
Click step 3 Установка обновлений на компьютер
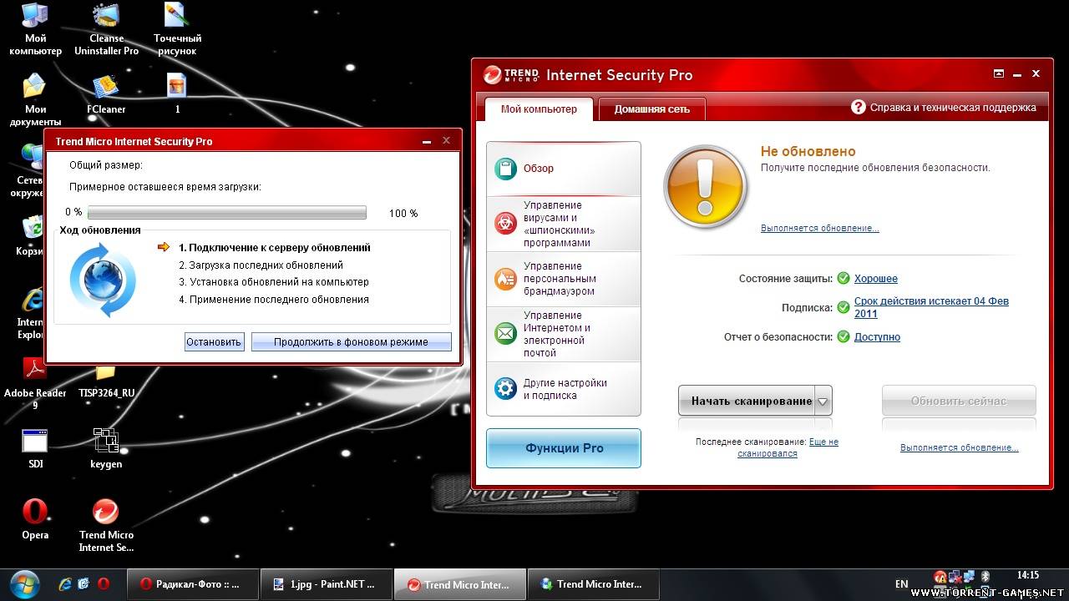(x=274, y=282)
